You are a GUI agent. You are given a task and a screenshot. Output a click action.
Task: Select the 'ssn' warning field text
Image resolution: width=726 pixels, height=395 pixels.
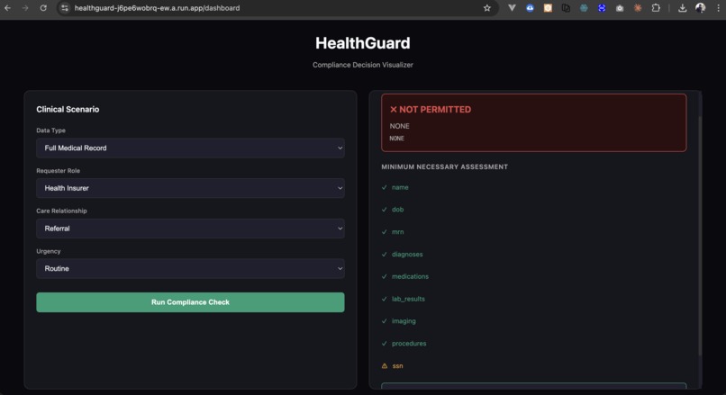(398, 366)
